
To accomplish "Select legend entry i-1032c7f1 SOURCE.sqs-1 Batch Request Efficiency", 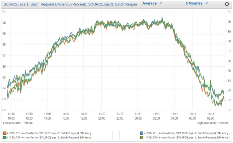I will [184, 133].
